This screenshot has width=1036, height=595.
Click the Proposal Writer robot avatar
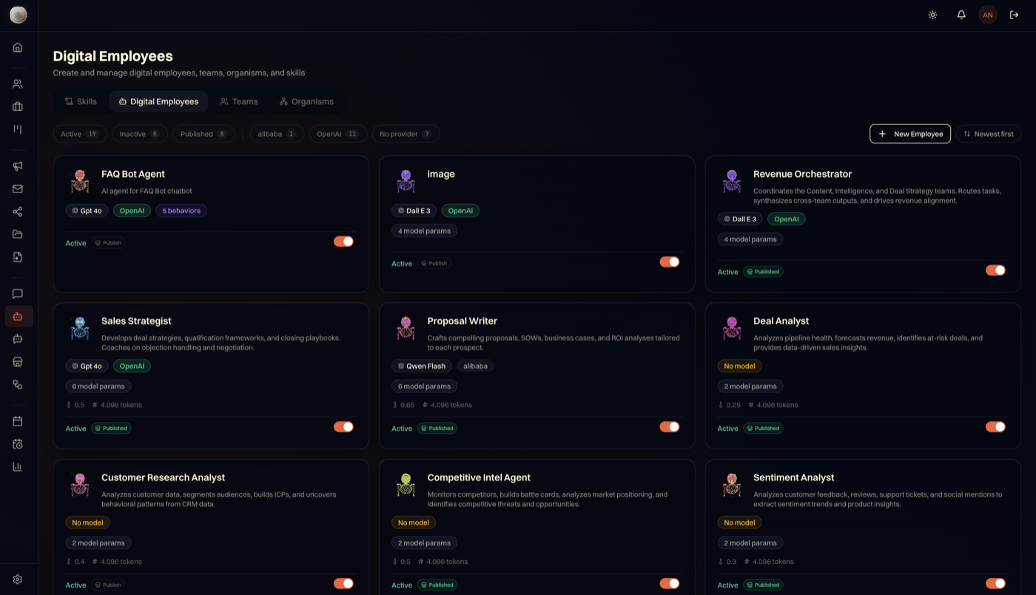[406, 328]
